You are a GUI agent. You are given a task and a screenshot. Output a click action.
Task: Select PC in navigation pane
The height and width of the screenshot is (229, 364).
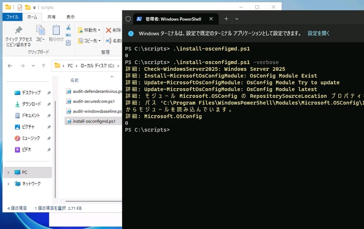point(27,172)
